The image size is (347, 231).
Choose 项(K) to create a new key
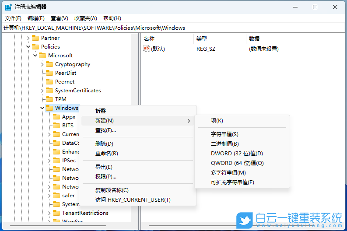(217, 121)
